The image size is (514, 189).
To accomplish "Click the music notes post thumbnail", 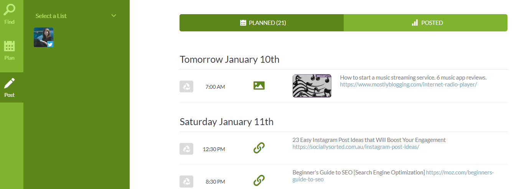I will (312, 86).
